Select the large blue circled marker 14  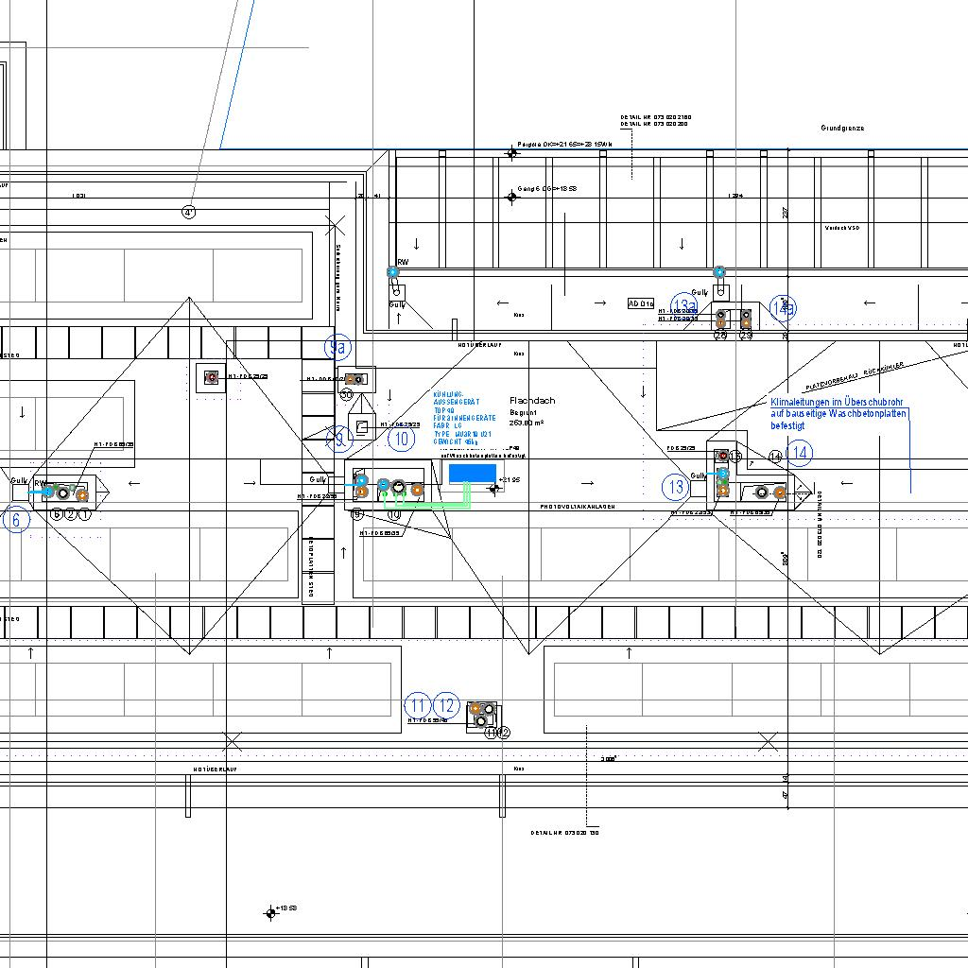click(x=799, y=454)
